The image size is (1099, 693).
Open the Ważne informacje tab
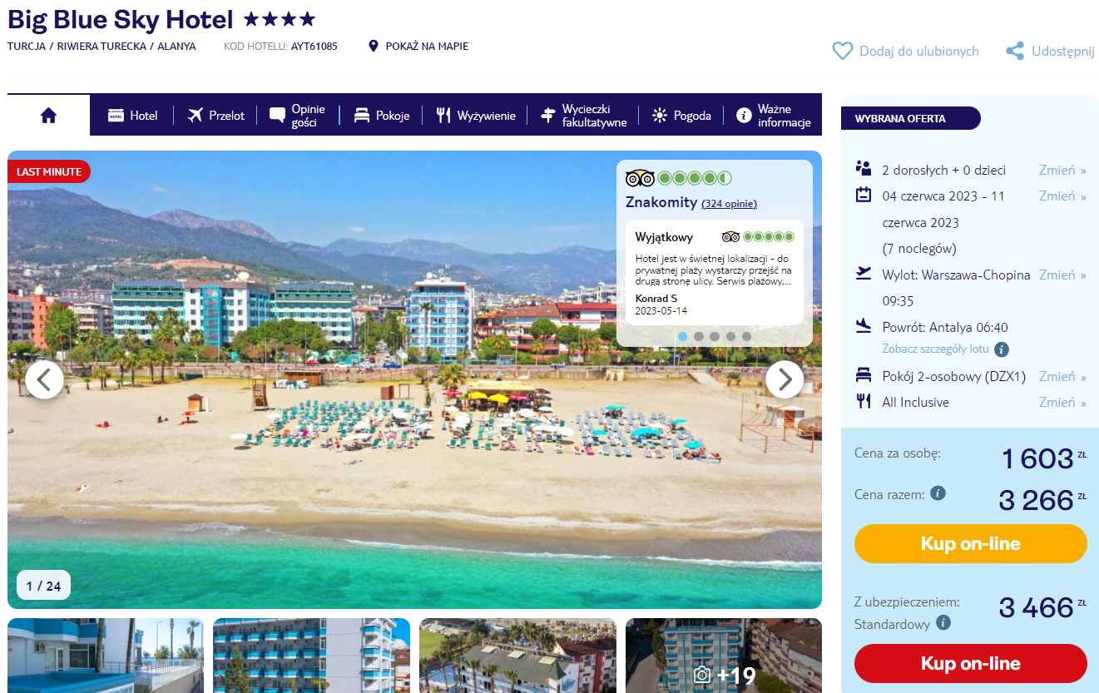pyautogui.click(x=774, y=116)
